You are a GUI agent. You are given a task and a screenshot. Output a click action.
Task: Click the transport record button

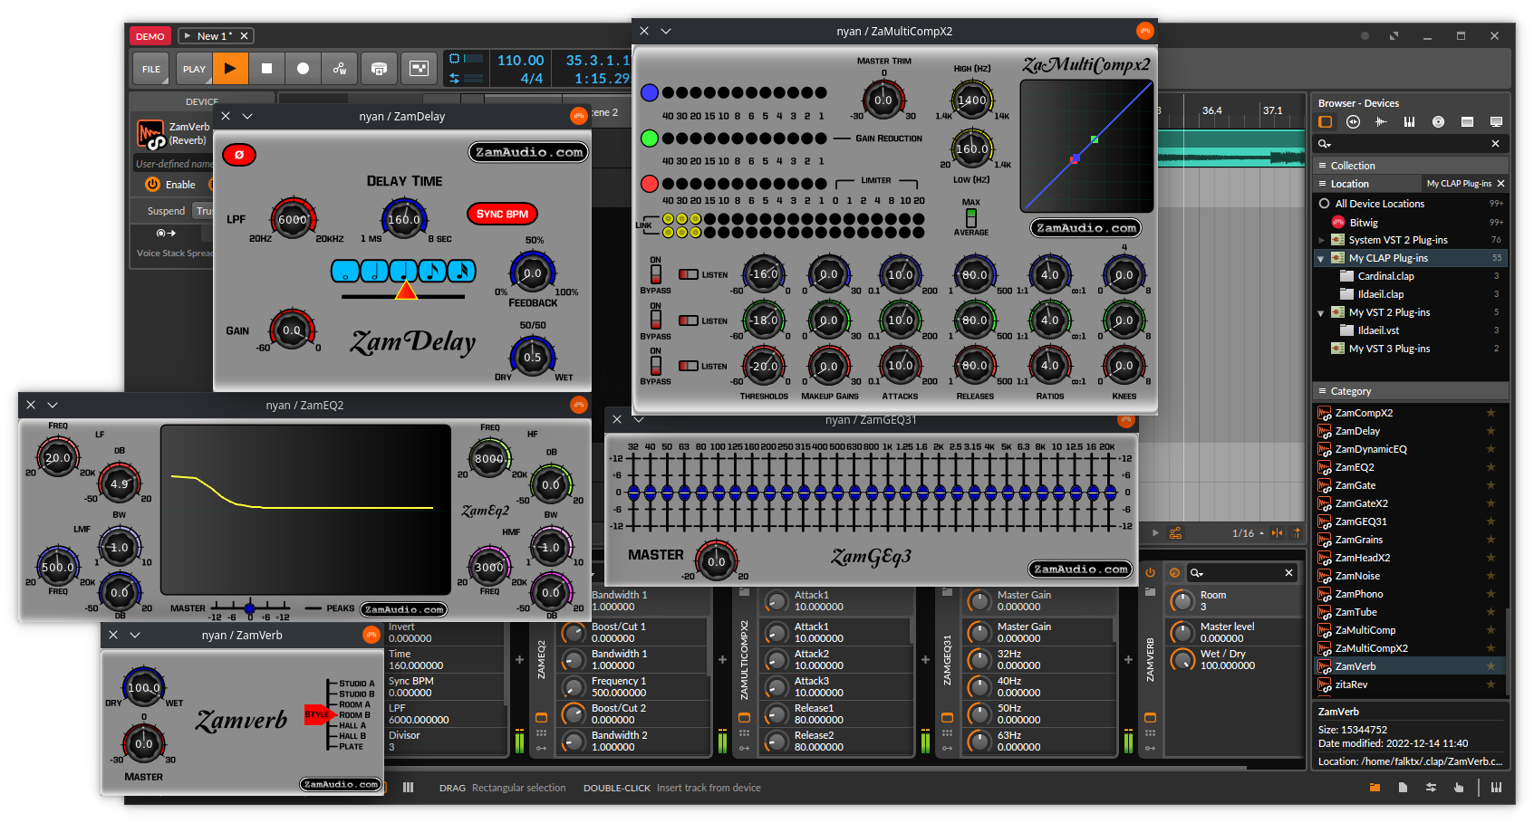(303, 69)
